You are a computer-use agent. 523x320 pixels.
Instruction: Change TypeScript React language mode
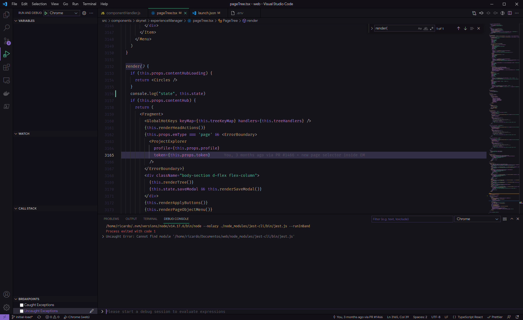pyautogui.click(x=470, y=317)
